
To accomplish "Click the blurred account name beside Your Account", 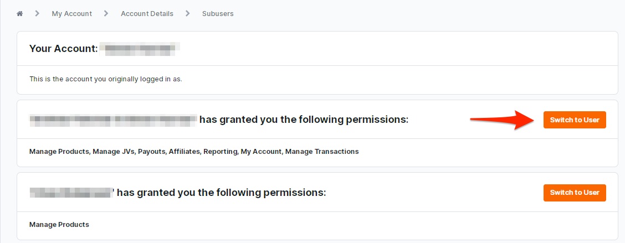I will click(x=140, y=49).
